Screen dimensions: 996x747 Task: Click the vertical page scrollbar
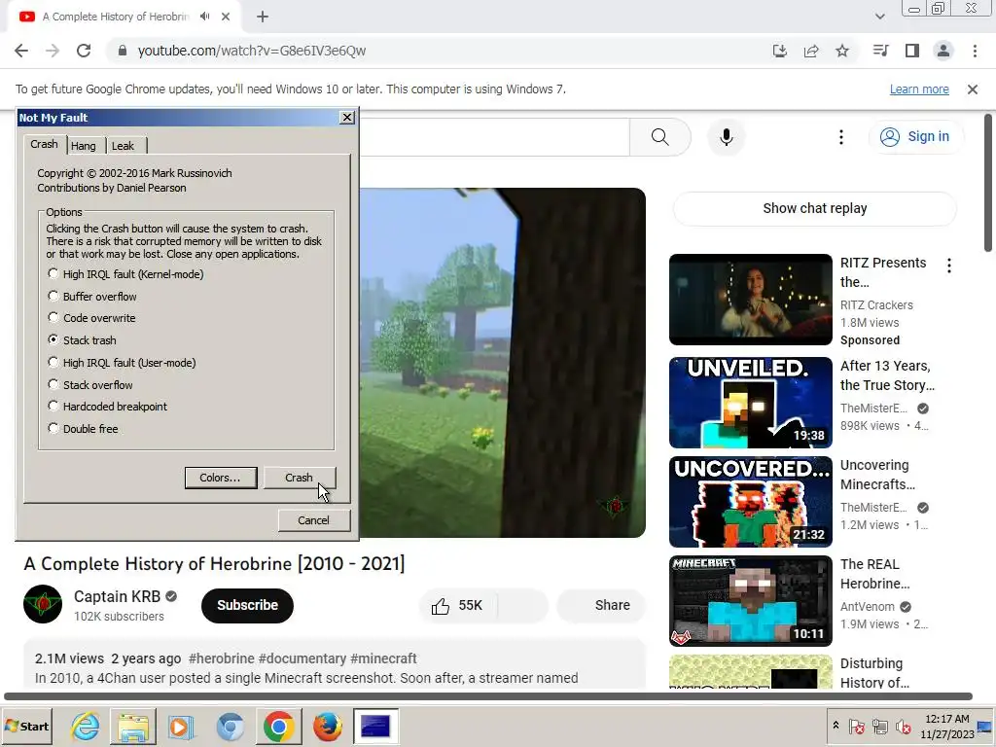click(988, 183)
